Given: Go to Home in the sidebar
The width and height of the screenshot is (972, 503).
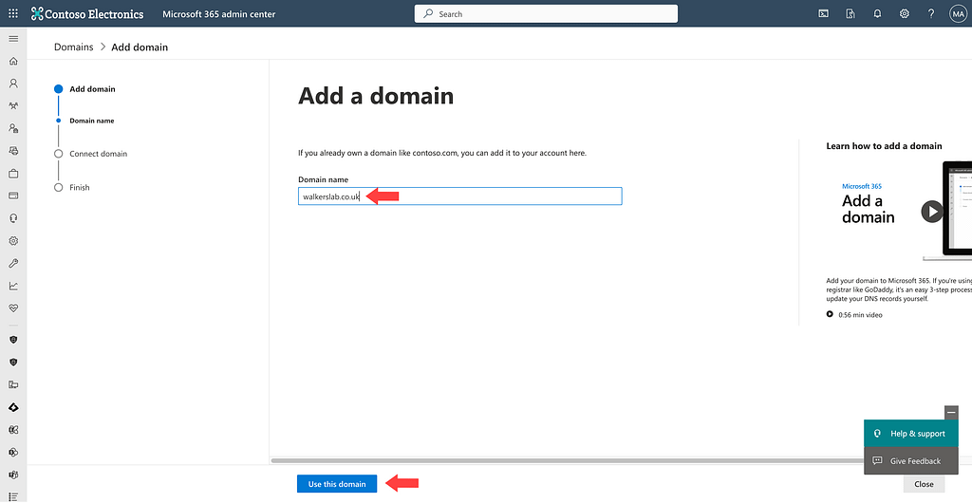Looking at the screenshot, I should coord(13,61).
